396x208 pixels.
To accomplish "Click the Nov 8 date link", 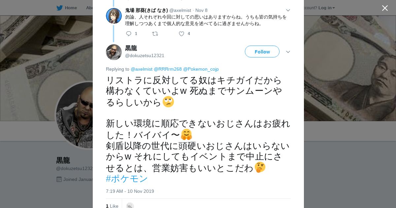I will 201,10.
